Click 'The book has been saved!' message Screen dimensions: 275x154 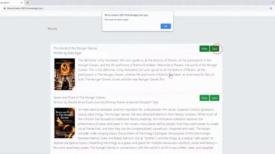[116, 20]
